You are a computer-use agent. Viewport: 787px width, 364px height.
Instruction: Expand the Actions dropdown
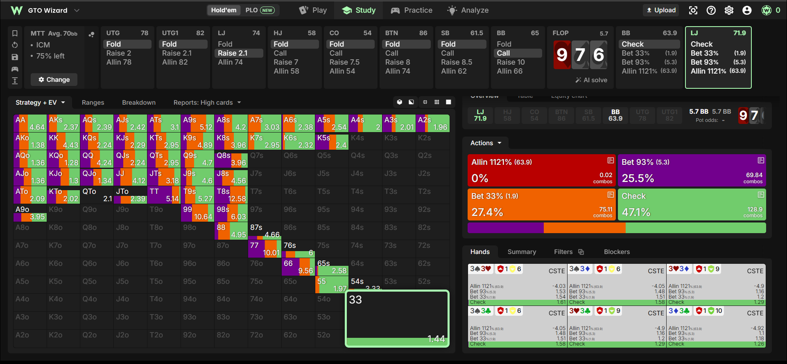point(486,143)
